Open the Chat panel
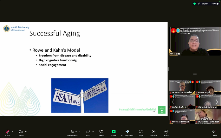The image size is (221, 138). coord(88,132)
